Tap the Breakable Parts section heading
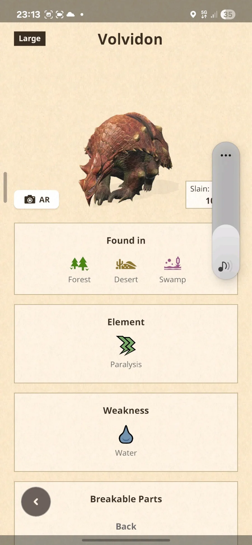Viewport: 252px width, 545px height. (126, 499)
